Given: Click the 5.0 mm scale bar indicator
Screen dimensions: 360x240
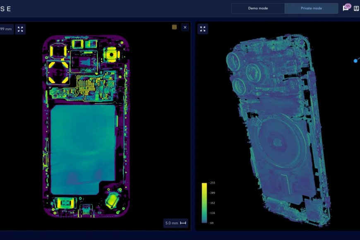Looking at the screenshot, I should pyautogui.click(x=175, y=223).
